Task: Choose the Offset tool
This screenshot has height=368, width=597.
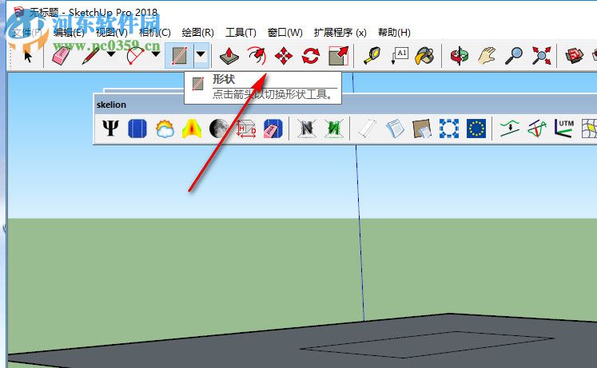Action: click(x=257, y=56)
